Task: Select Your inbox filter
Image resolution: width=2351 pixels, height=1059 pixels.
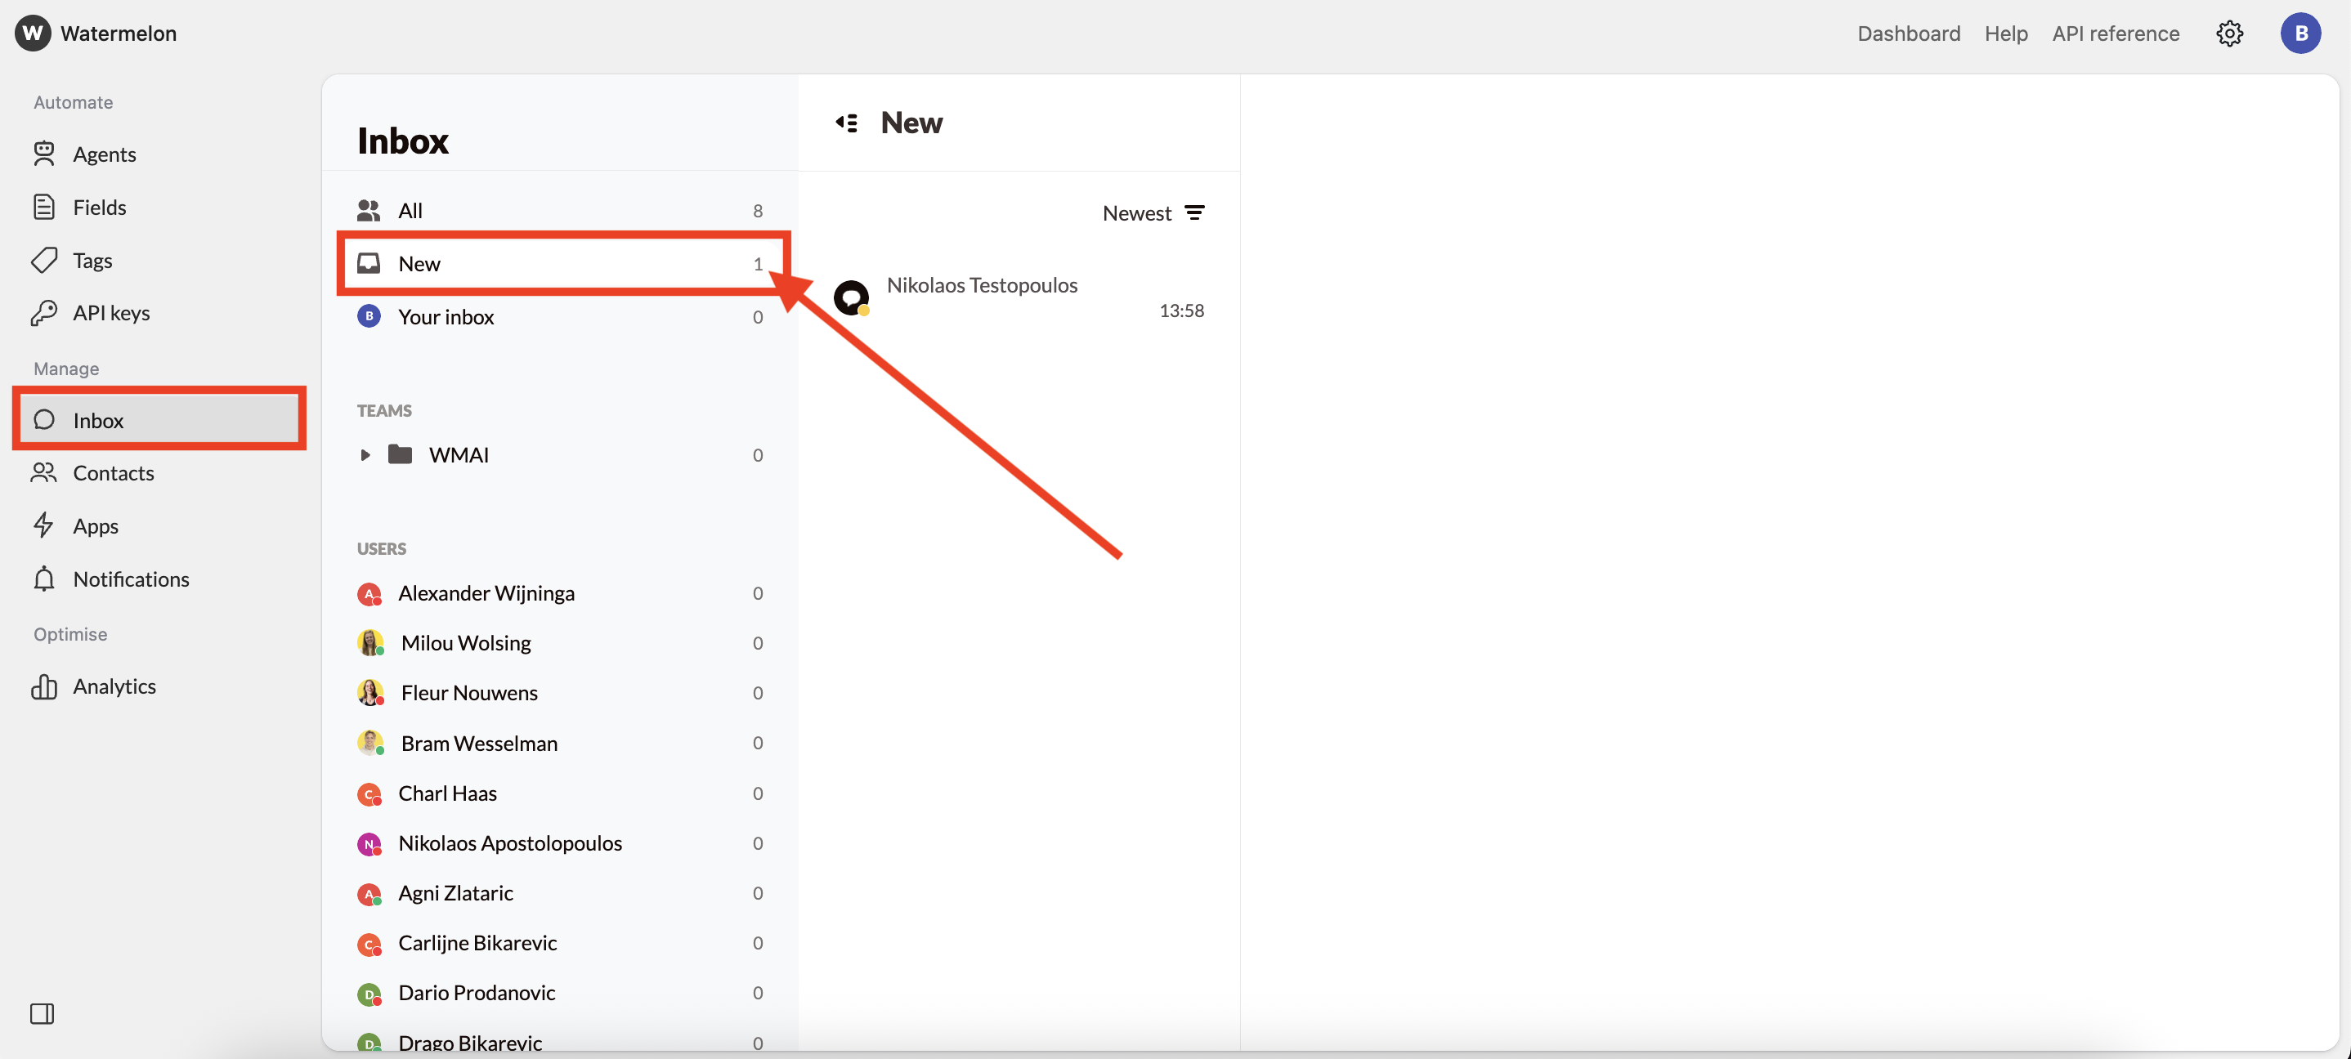Action: [446, 316]
